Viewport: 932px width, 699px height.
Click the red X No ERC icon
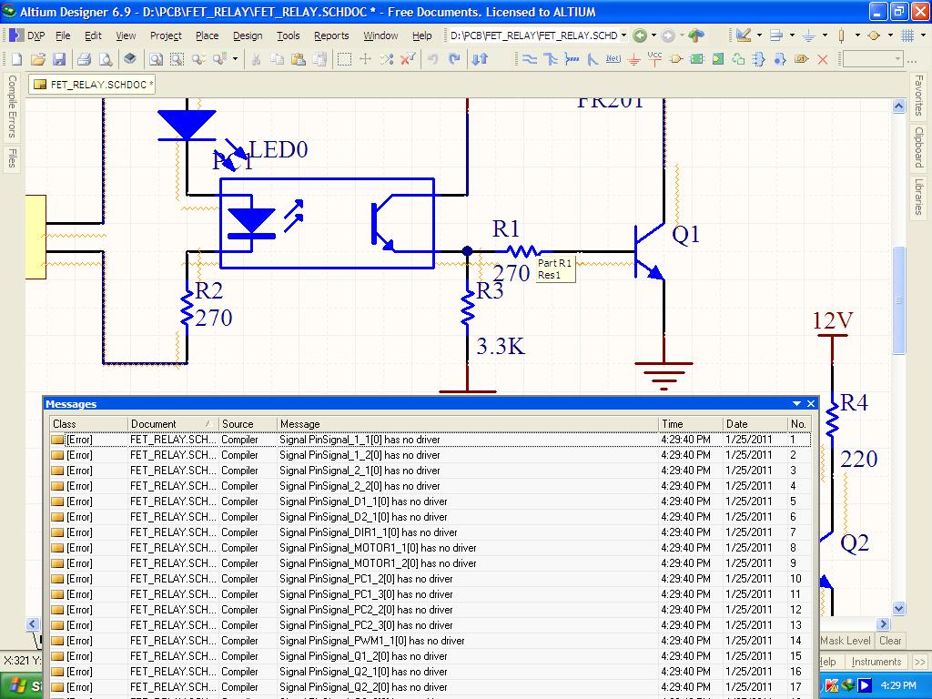tap(823, 59)
